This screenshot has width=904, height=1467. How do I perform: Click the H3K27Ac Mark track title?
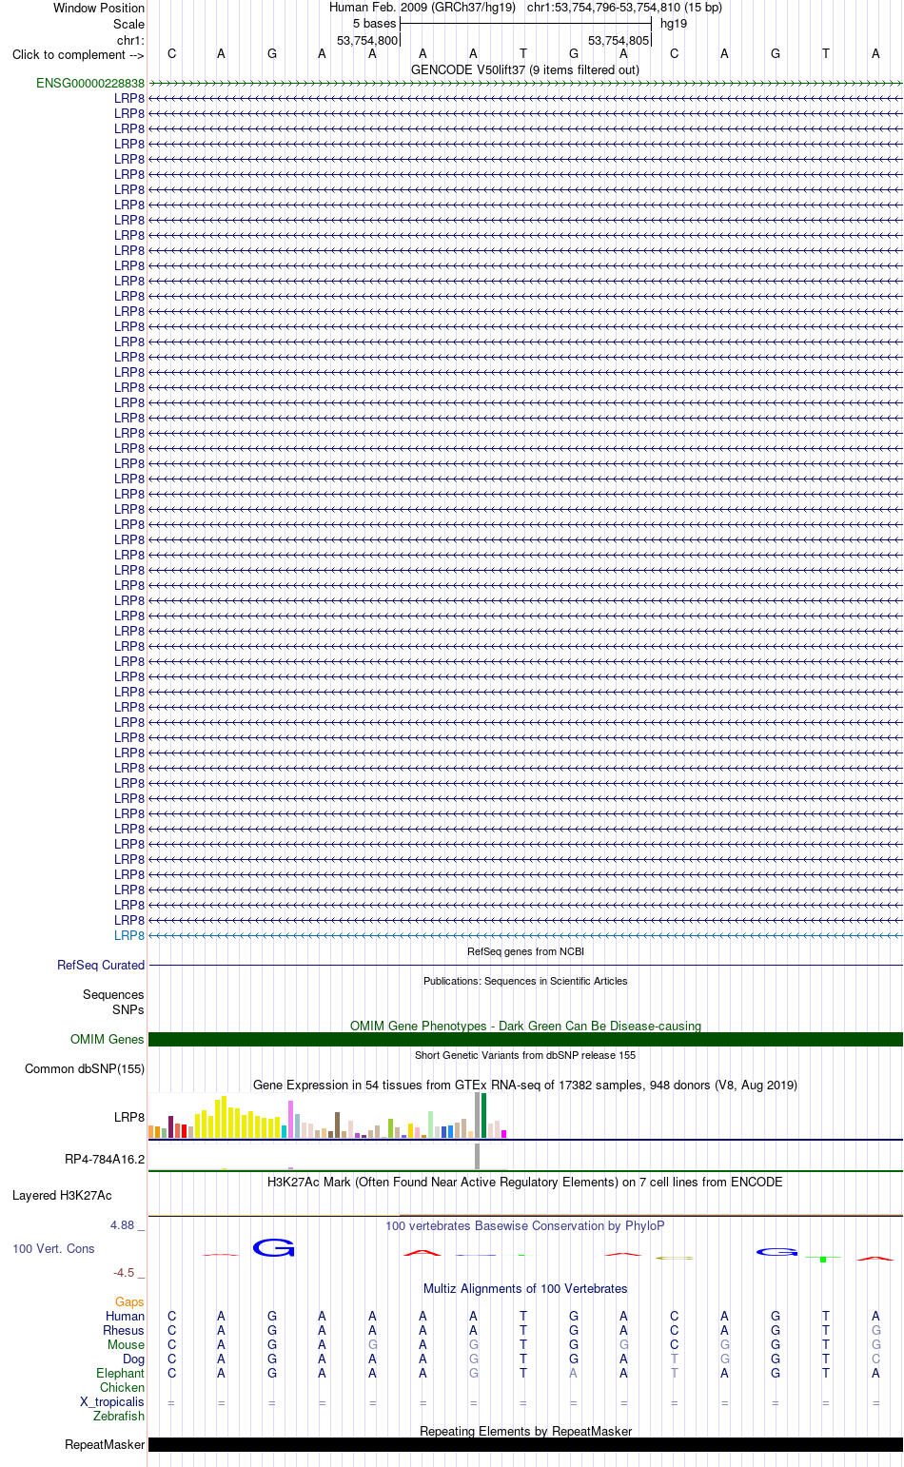pos(525,1182)
